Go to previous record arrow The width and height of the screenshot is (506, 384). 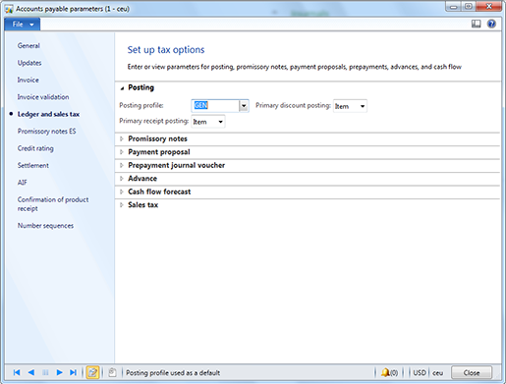(31, 372)
